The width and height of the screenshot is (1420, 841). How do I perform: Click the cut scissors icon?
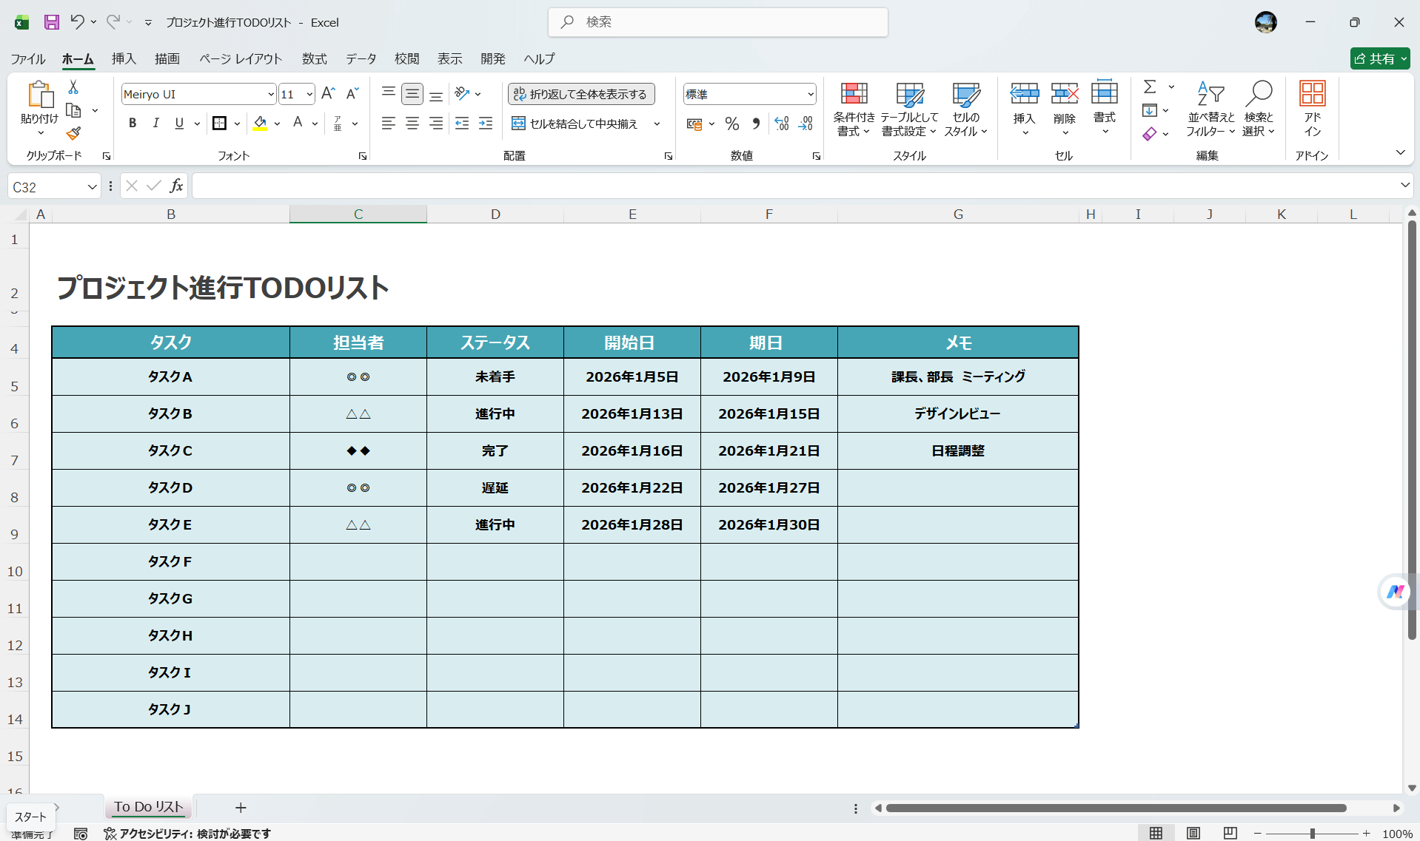(x=73, y=87)
